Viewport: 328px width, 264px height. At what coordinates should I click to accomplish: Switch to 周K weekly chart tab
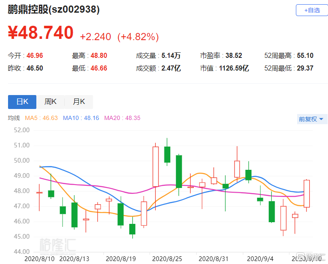tap(50, 102)
